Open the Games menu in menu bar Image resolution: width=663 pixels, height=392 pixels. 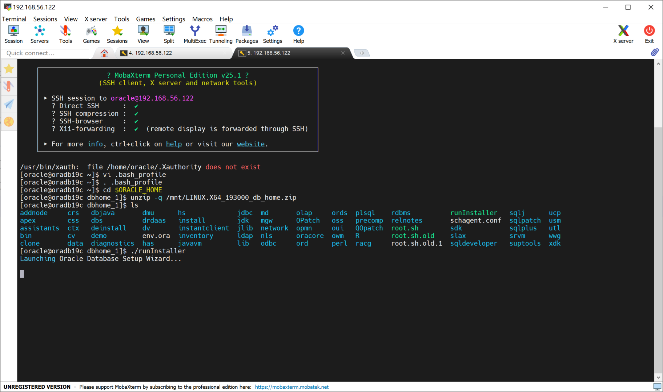pyautogui.click(x=146, y=19)
